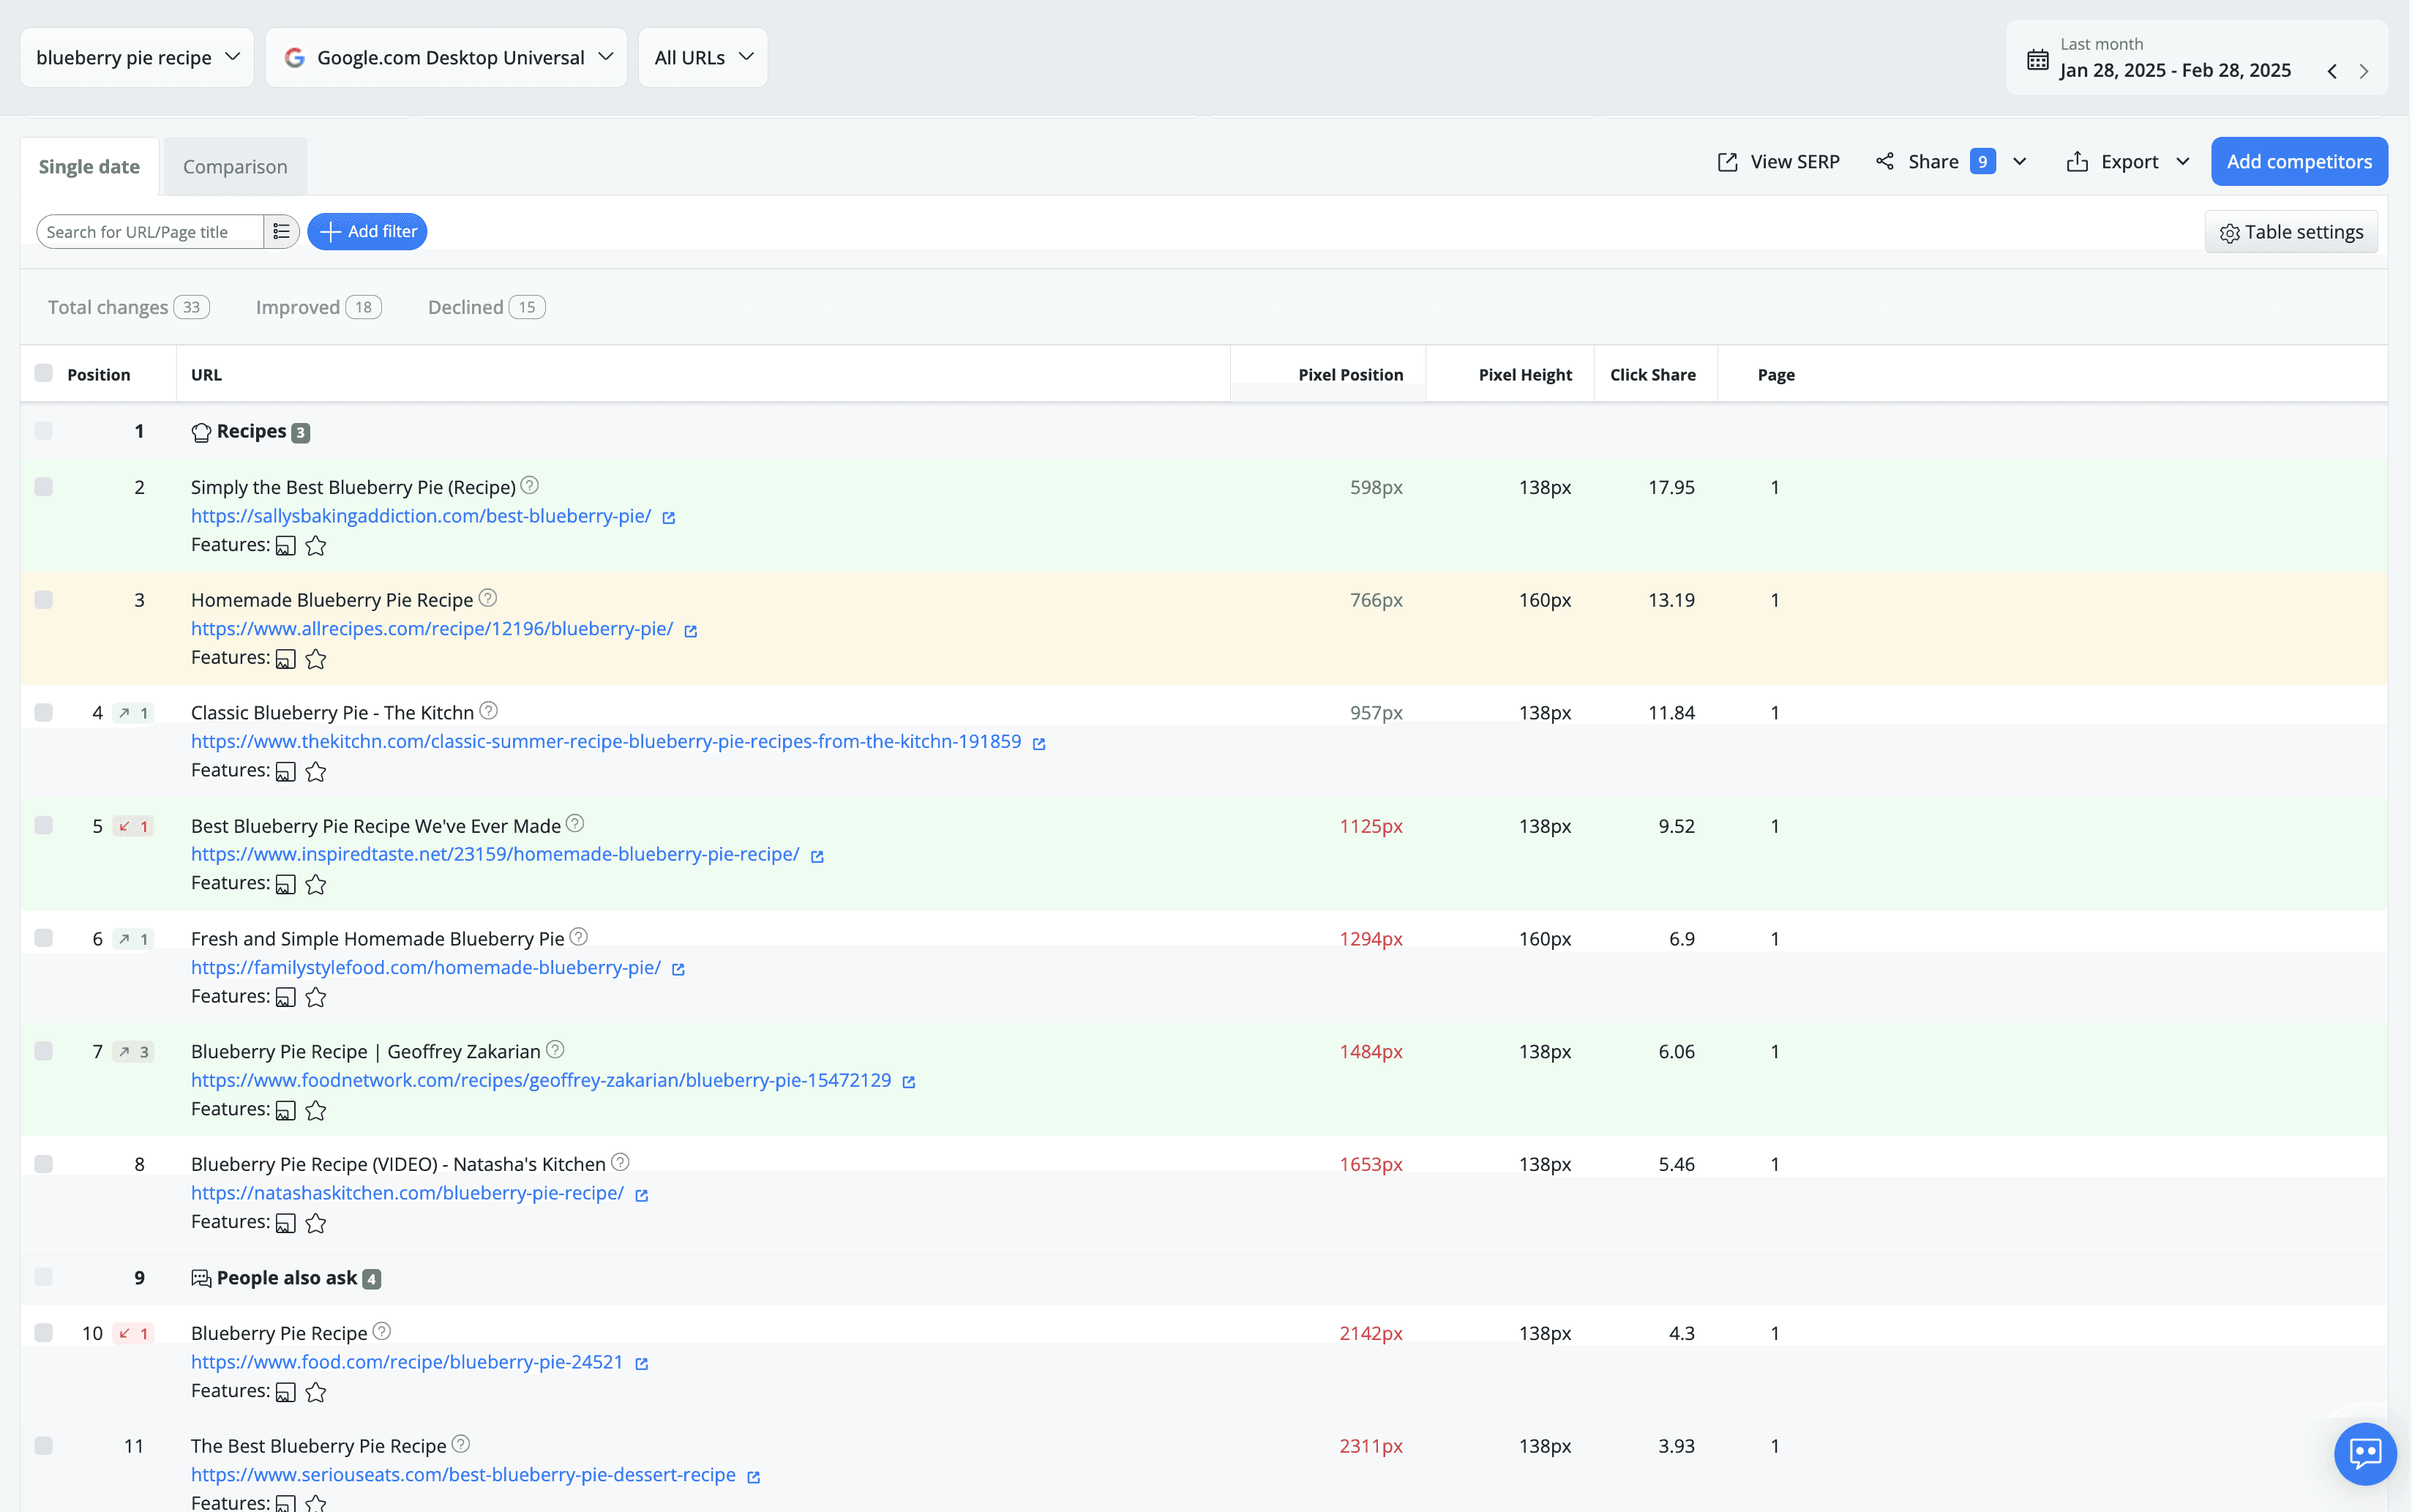Open calendar icon for date range
The height and width of the screenshot is (1512, 2412).
(x=2037, y=59)
